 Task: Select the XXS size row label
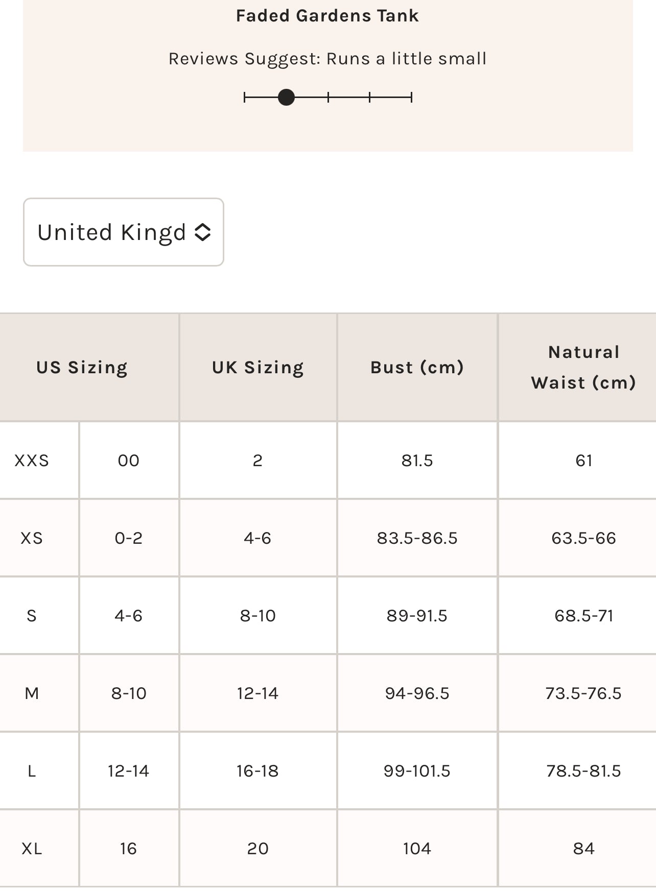pyautogui.click(x=32, y=461)
